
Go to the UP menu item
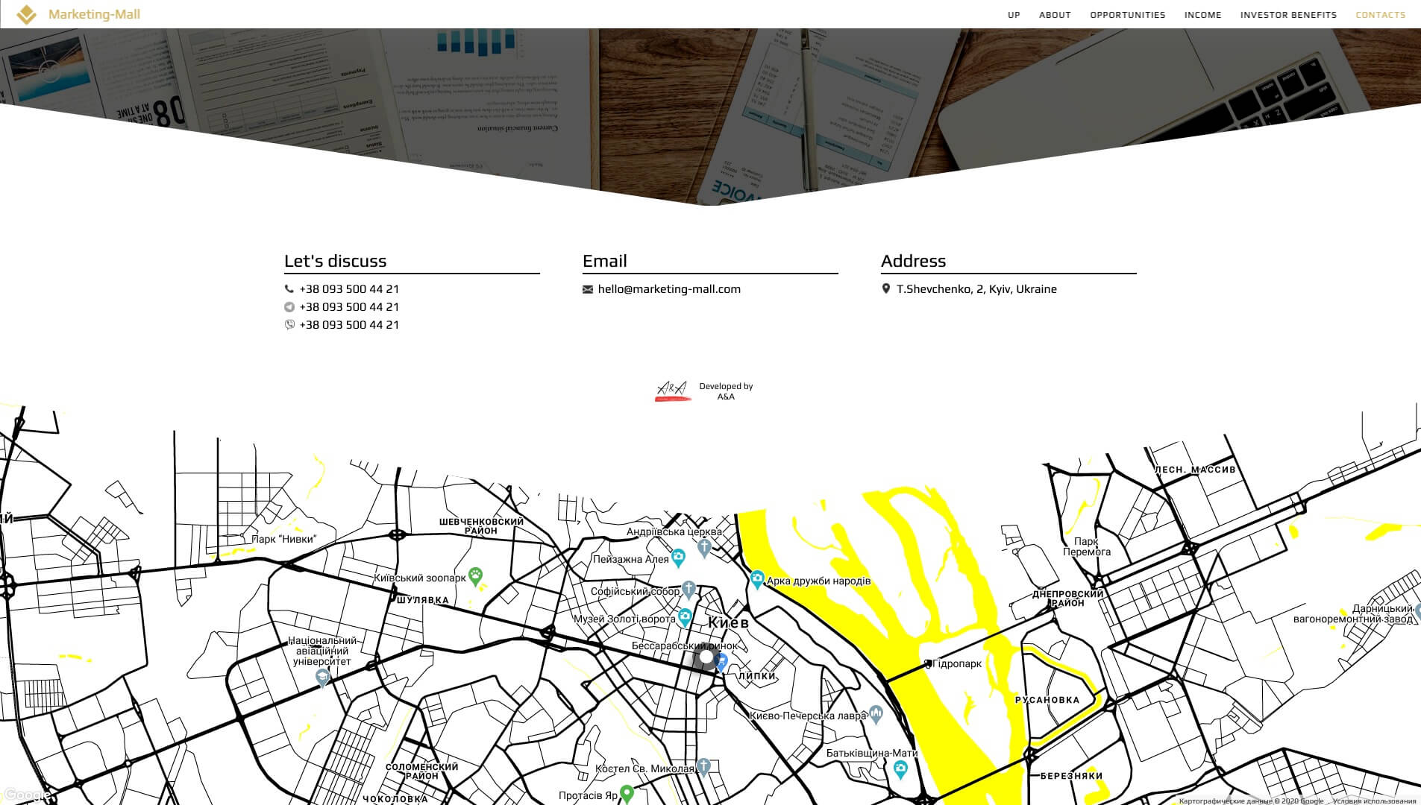click(x=1014, y=15)
